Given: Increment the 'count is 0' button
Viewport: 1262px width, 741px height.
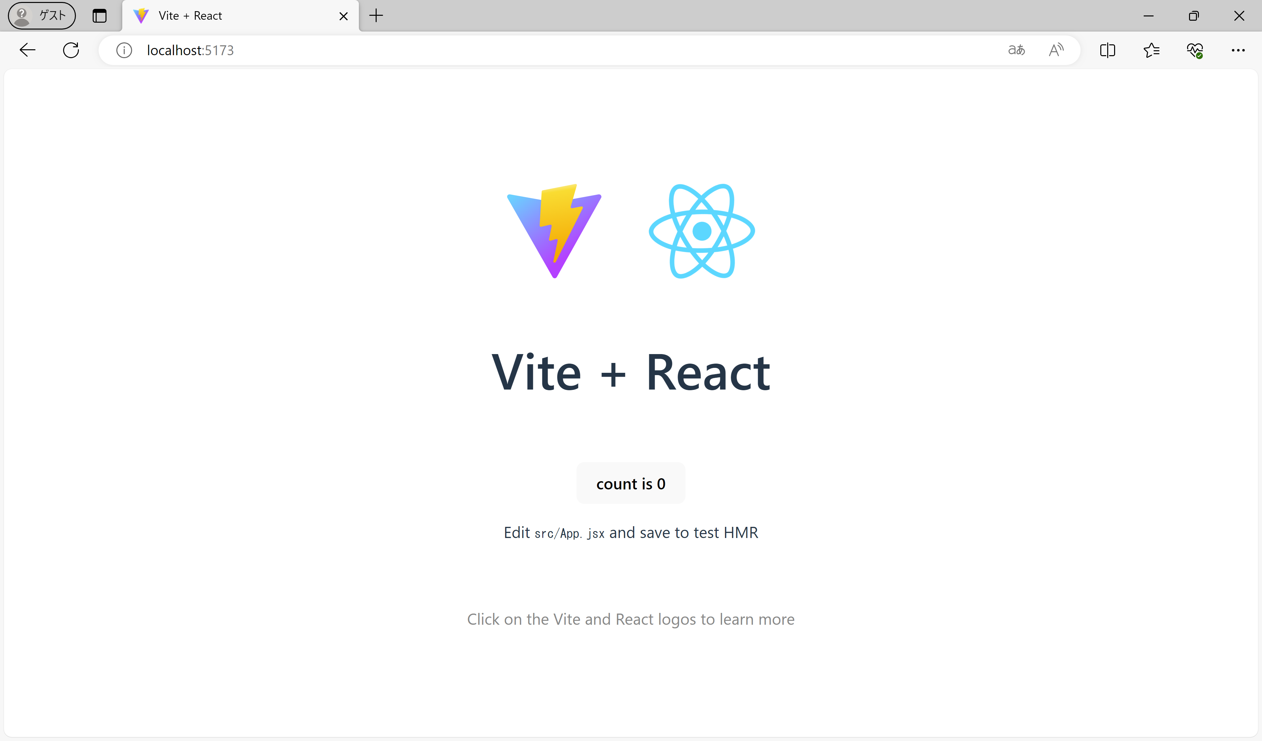Looking at the screenshot, I should click(630, 483).
